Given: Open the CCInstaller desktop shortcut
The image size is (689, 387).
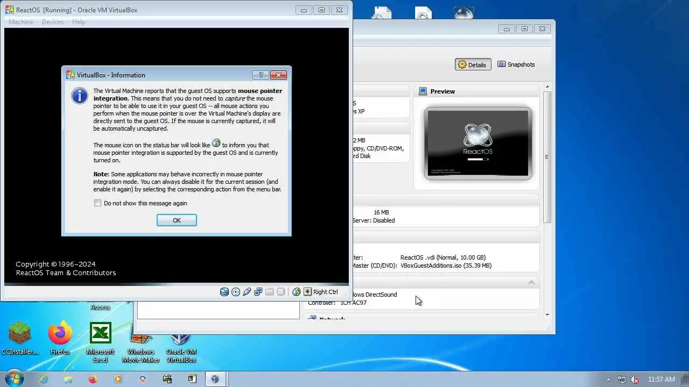Looking at the screenshot, I should pyautogui.click(x=20, y=338).
